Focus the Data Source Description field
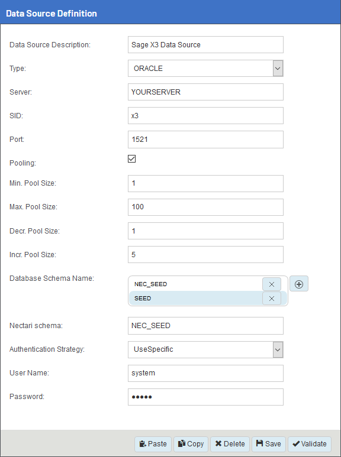The width and height of the screenshot is (341, 457). [x=205, y=44]
